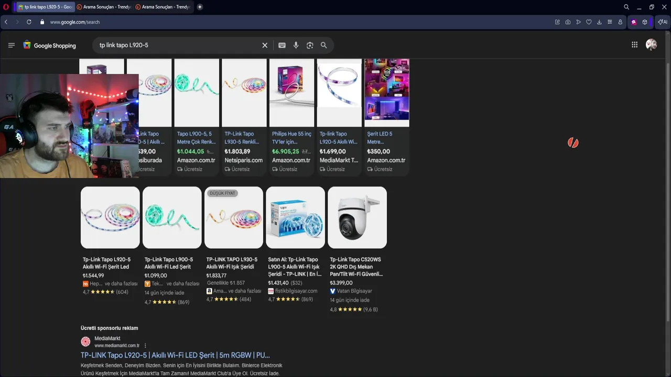Start voice search with the microphone icon

tap(296, 46)
